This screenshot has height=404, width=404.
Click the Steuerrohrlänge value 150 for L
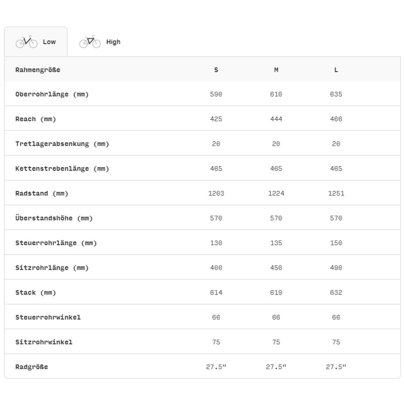336,243
